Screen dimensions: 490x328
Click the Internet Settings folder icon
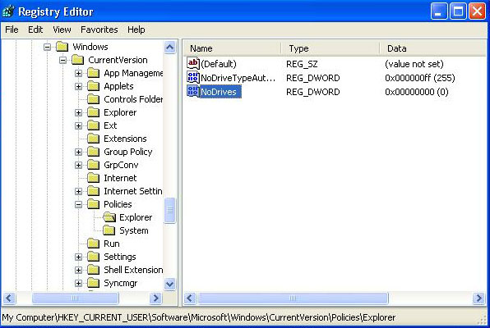[x=93, y=191]
